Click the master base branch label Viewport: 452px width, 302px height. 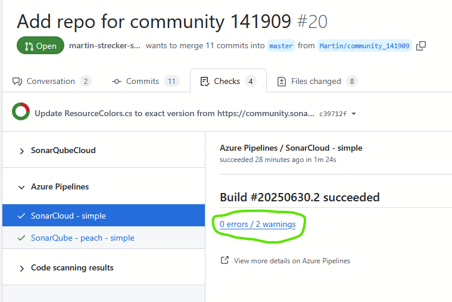281,46
